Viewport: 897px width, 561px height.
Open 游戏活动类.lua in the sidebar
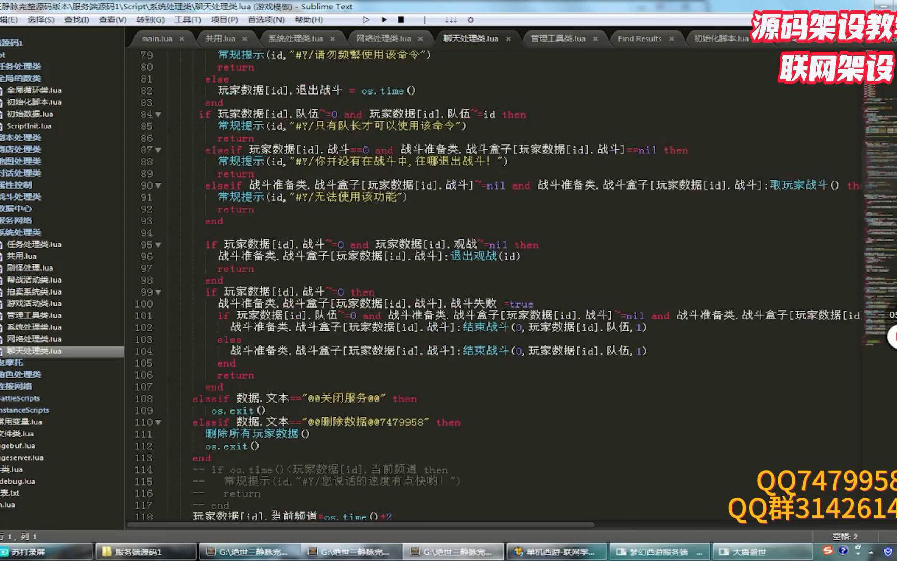34,304
